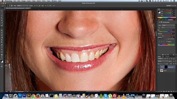Delete layer using trash icon
Viewport: 177px width, 99px height.
[174, 92]
